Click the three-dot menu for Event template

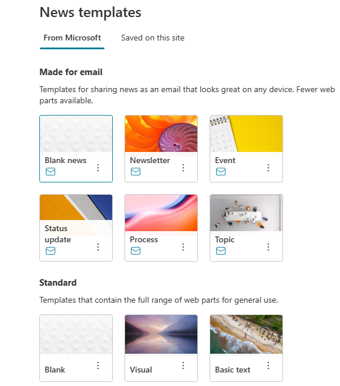point(268,168)
